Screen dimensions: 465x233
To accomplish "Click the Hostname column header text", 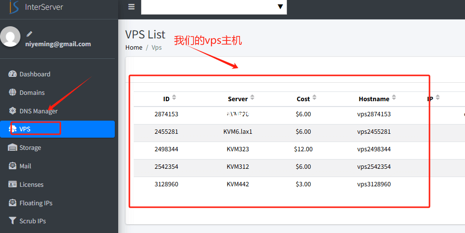I will tap(374, 99).
